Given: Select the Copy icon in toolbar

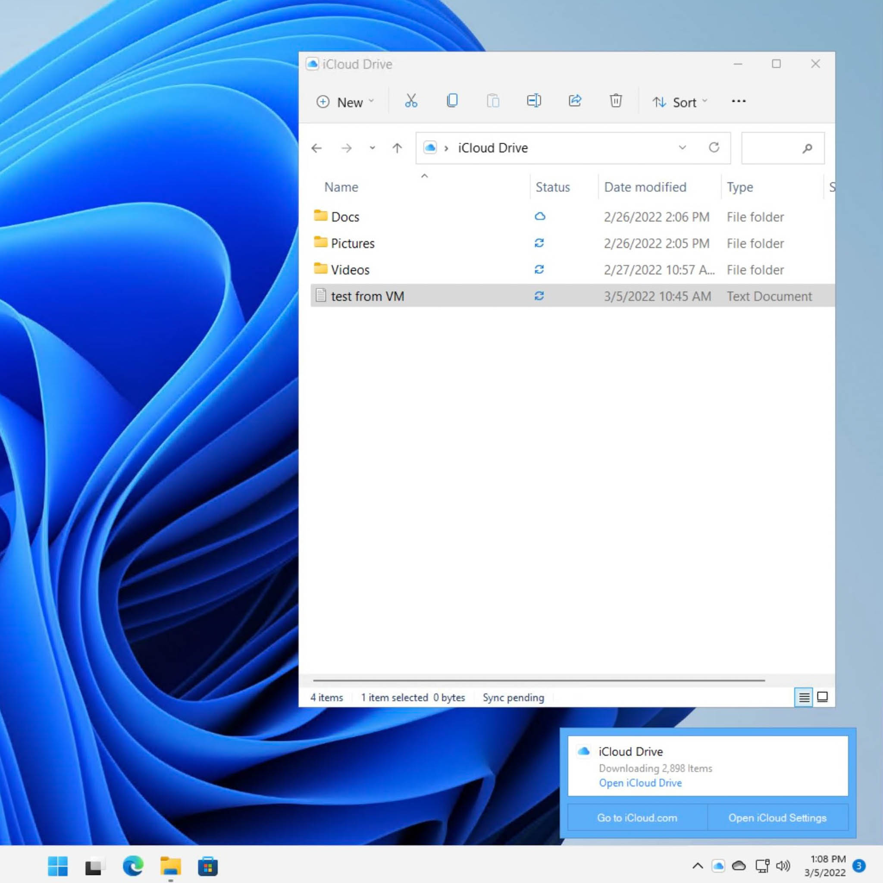Looking at the screenshot, I should click(x=452, y=100).
